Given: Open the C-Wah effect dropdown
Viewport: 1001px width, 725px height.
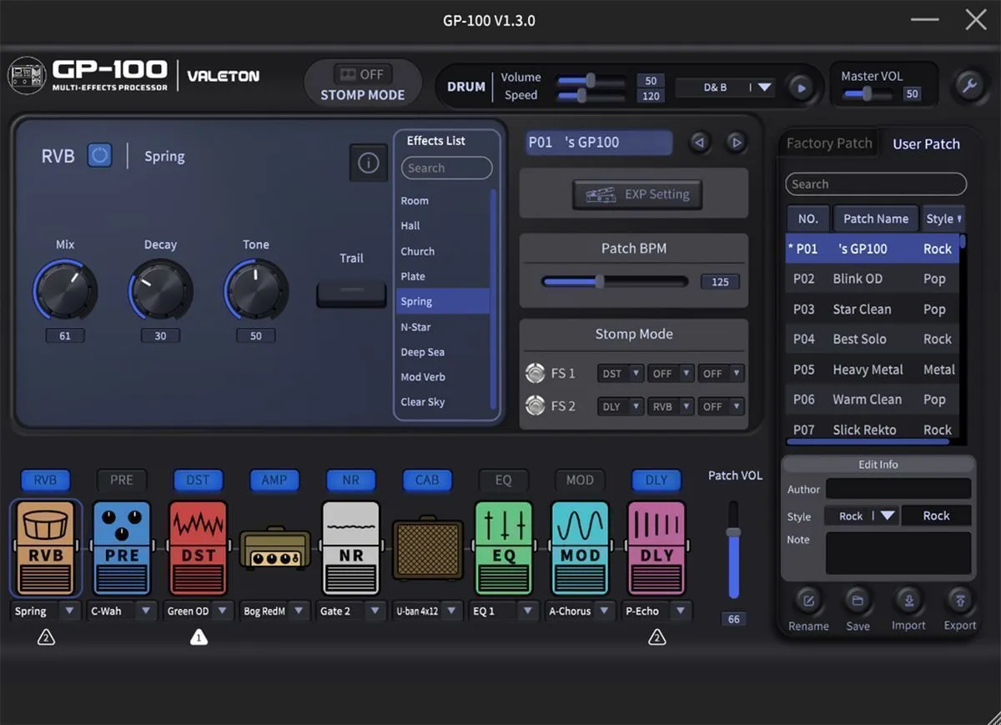Looking at the screenshot, I should (x=122, y=611).
